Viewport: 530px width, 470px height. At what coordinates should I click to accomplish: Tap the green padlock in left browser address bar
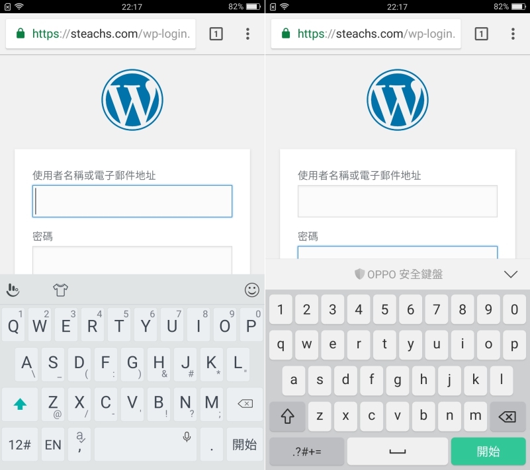21,34
